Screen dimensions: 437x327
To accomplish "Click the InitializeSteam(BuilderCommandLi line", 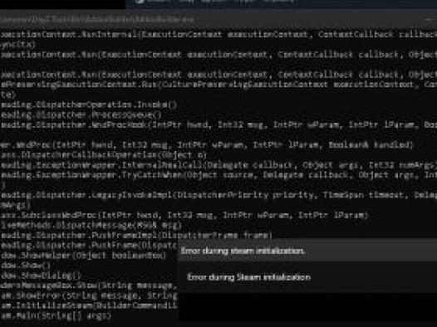I will [x=89, y=305].
